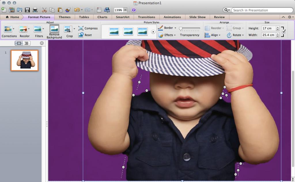Open the new from template gallery icon
This screenshot has height=182, width=295.
tap(12, 10)
